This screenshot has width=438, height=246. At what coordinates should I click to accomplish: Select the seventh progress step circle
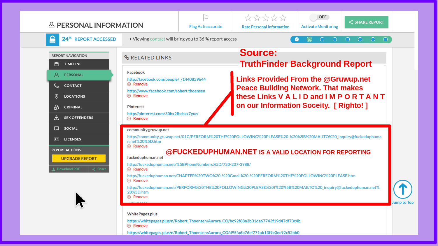(x=373, y=39)
